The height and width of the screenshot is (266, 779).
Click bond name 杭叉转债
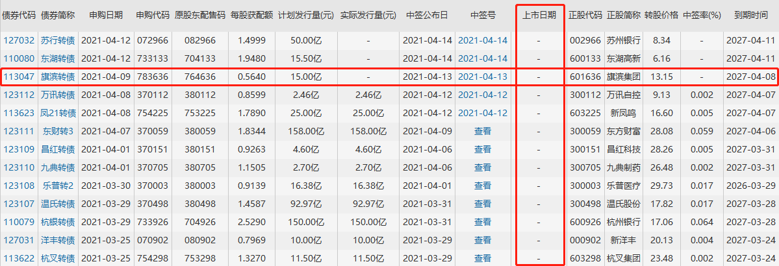pos(58,258)
